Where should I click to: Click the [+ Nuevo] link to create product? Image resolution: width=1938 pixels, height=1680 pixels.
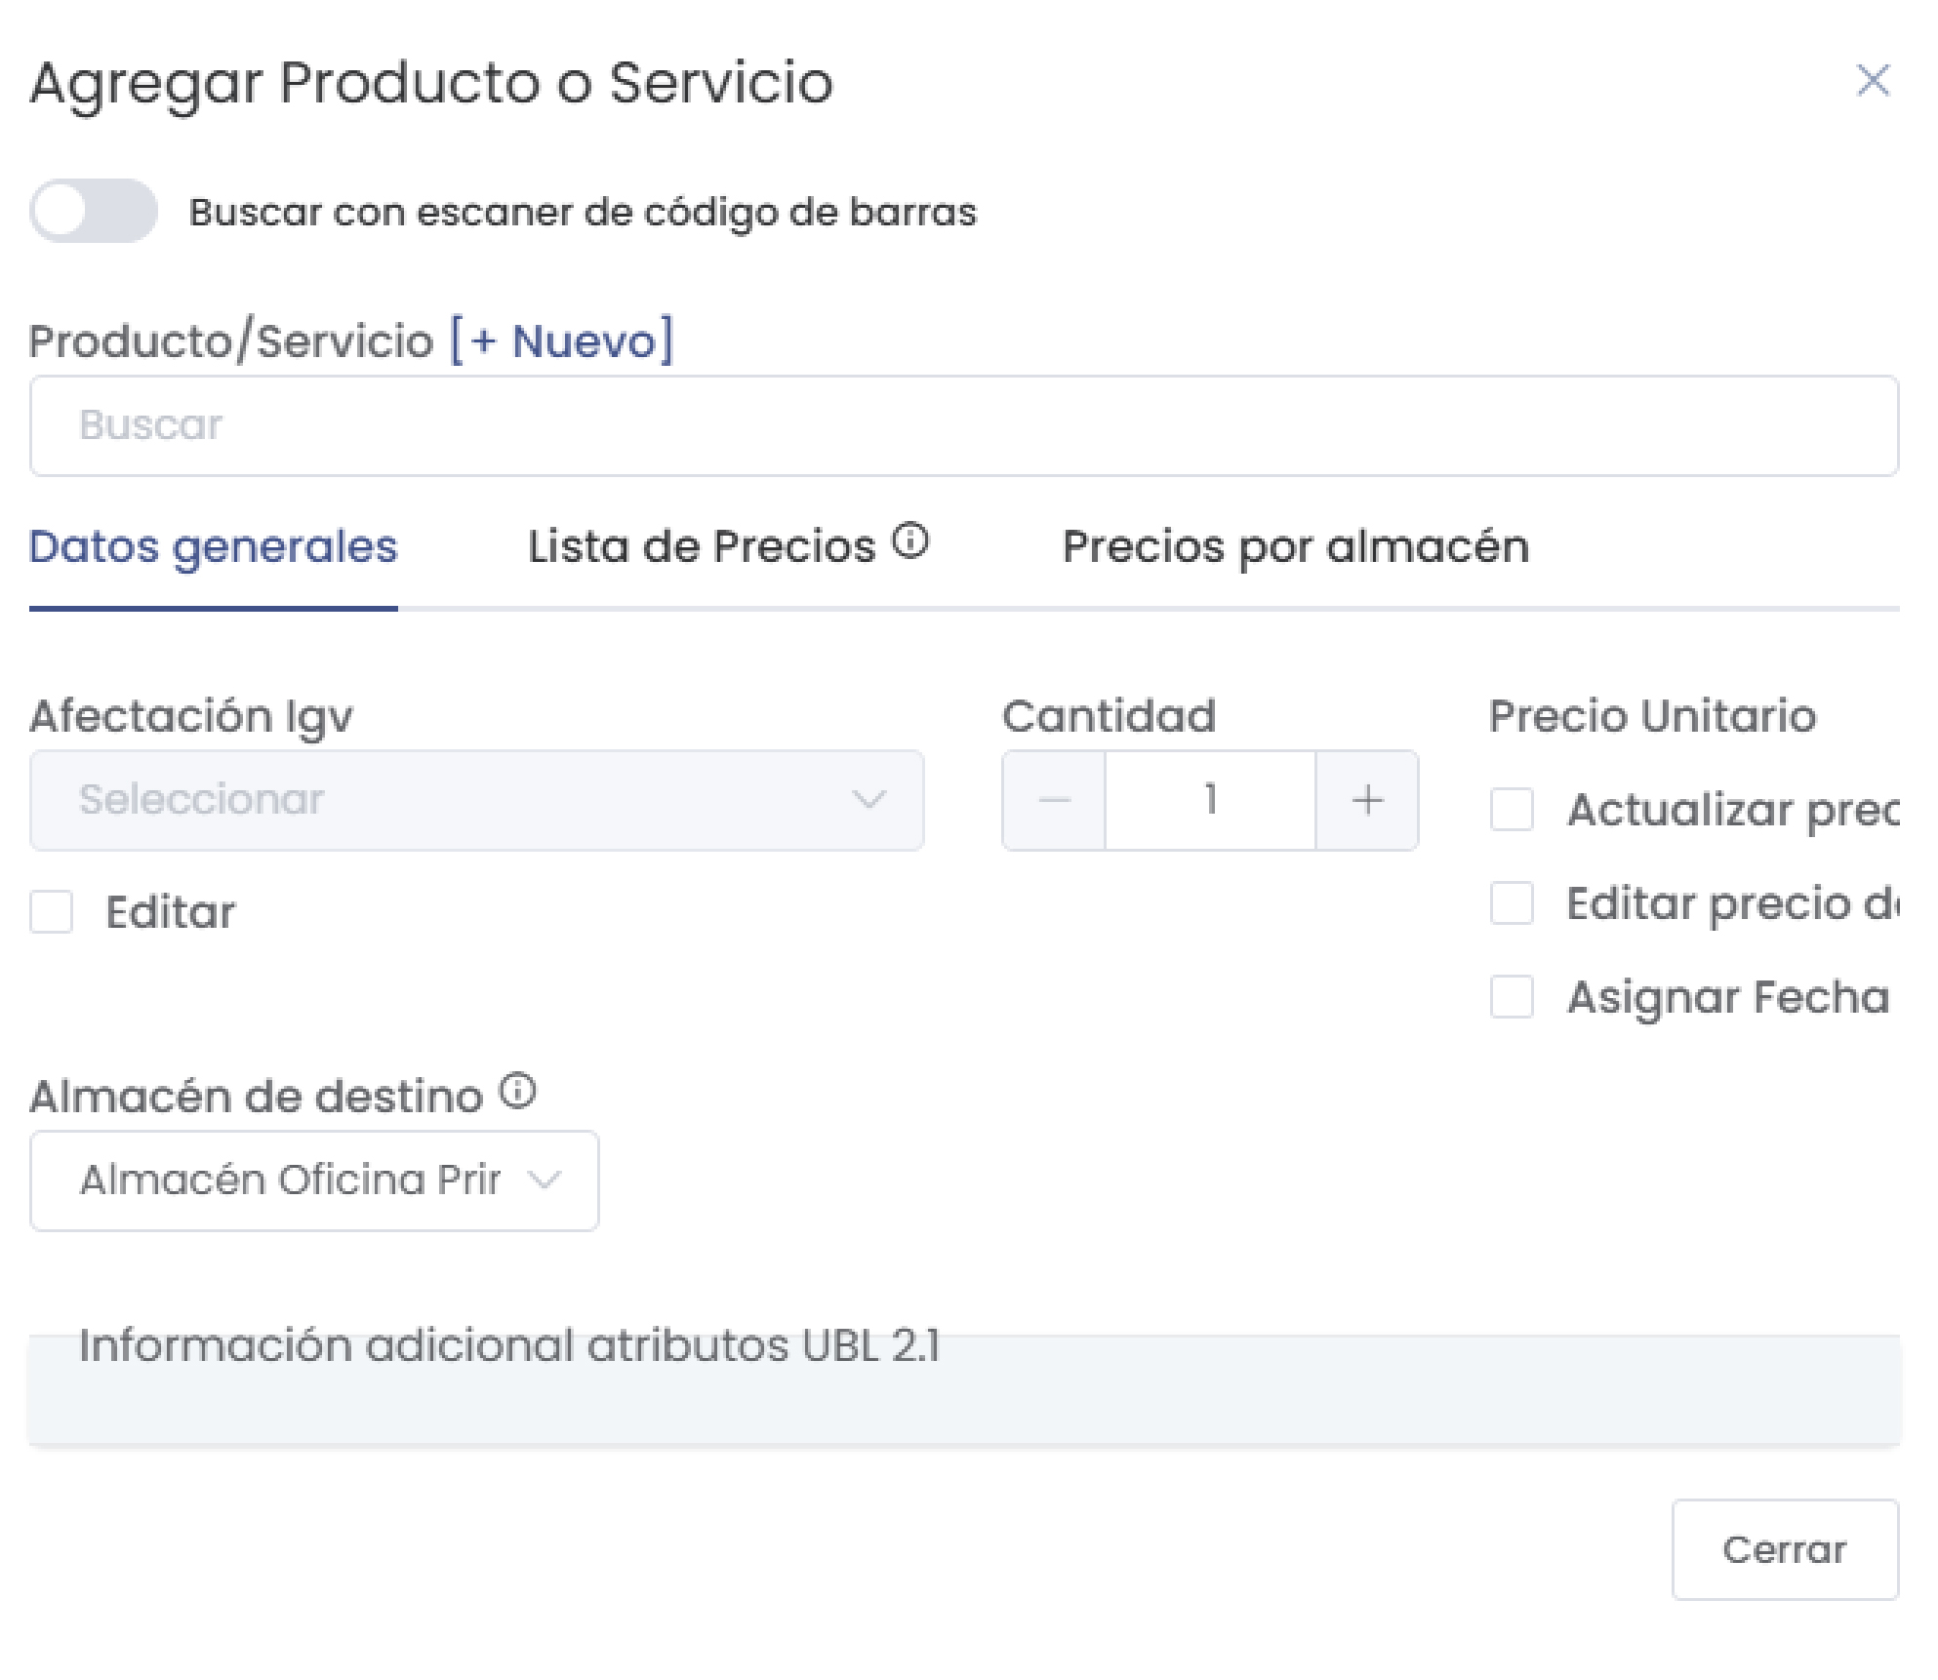561,339
